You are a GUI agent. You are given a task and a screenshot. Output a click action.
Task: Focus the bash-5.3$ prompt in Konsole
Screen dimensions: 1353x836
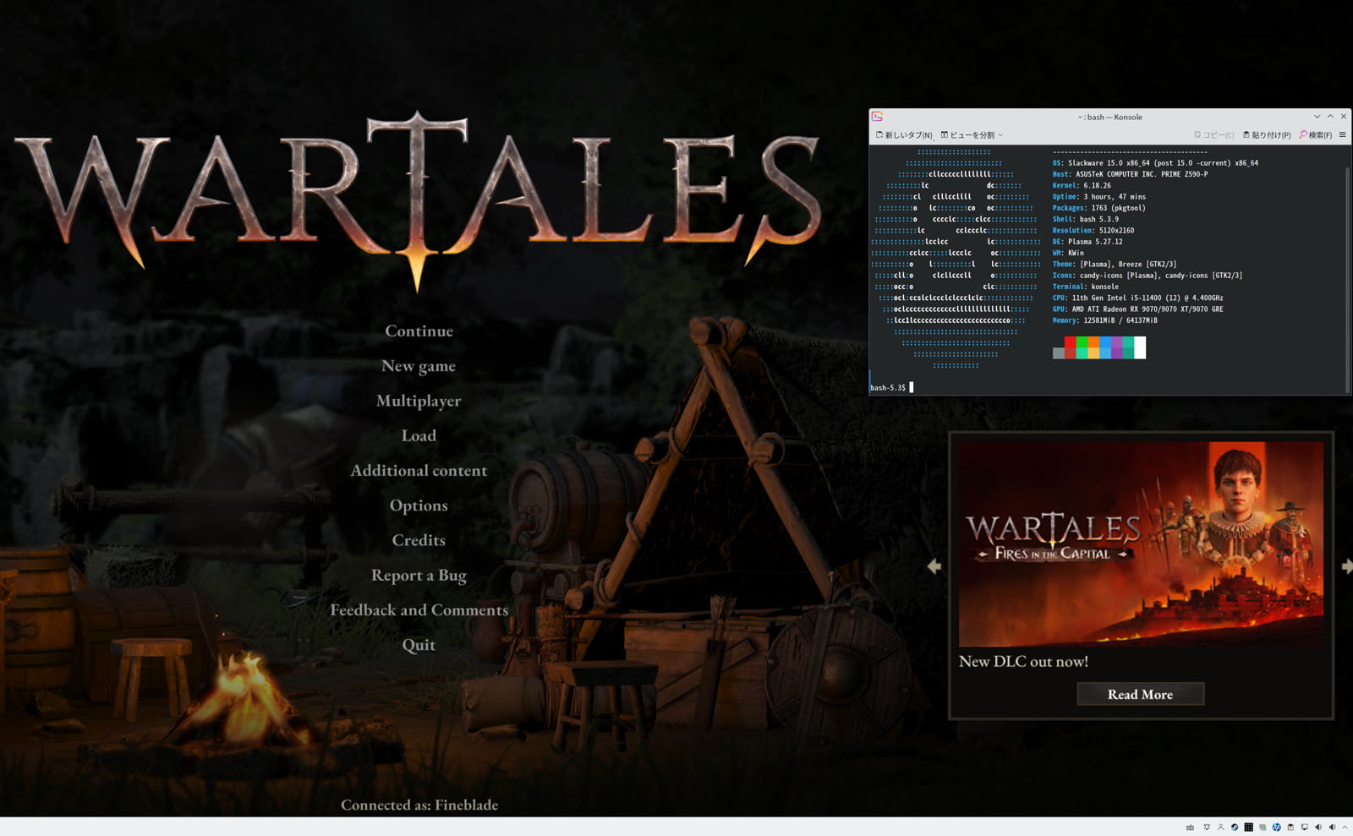(x=888, y=387)
